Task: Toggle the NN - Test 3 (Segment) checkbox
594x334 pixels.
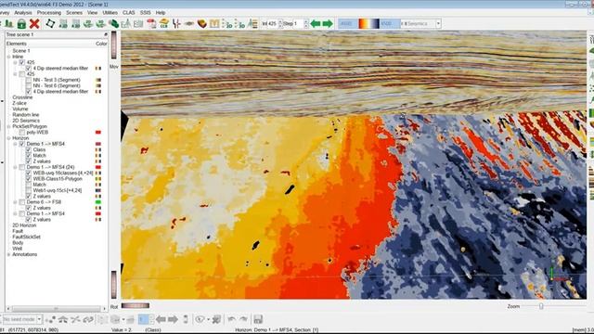Action: (x=29, y=80)
